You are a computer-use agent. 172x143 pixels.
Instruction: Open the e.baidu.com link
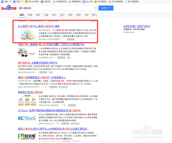coord(129,32)
